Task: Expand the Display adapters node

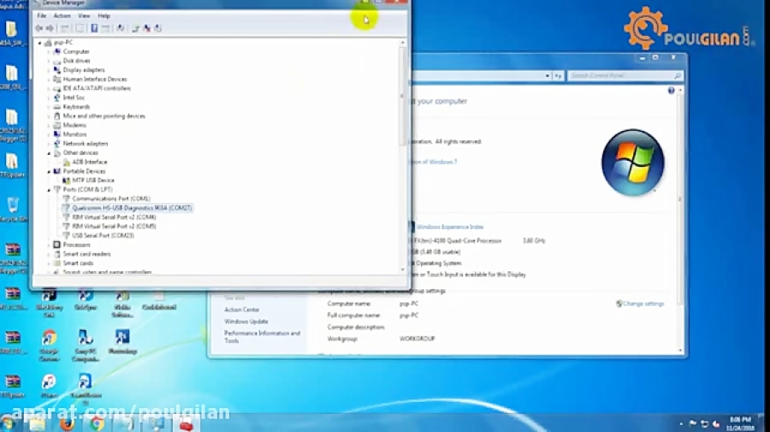Action: [x=49, y=70]
